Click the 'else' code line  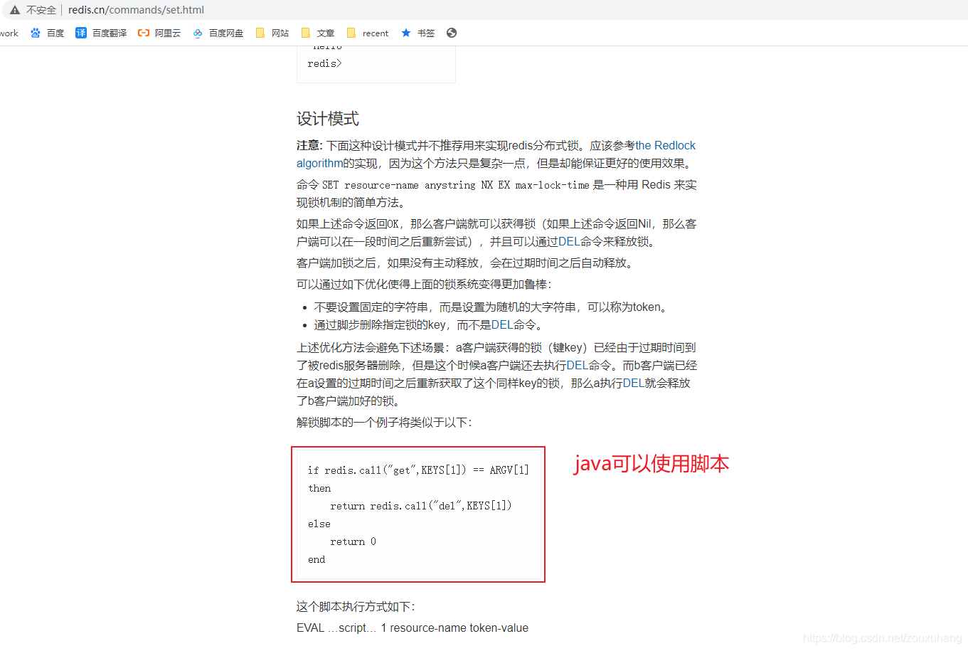(319, 524)
